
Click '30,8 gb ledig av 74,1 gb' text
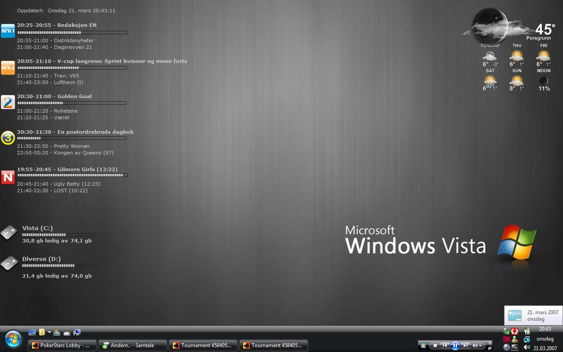point(57,241)
